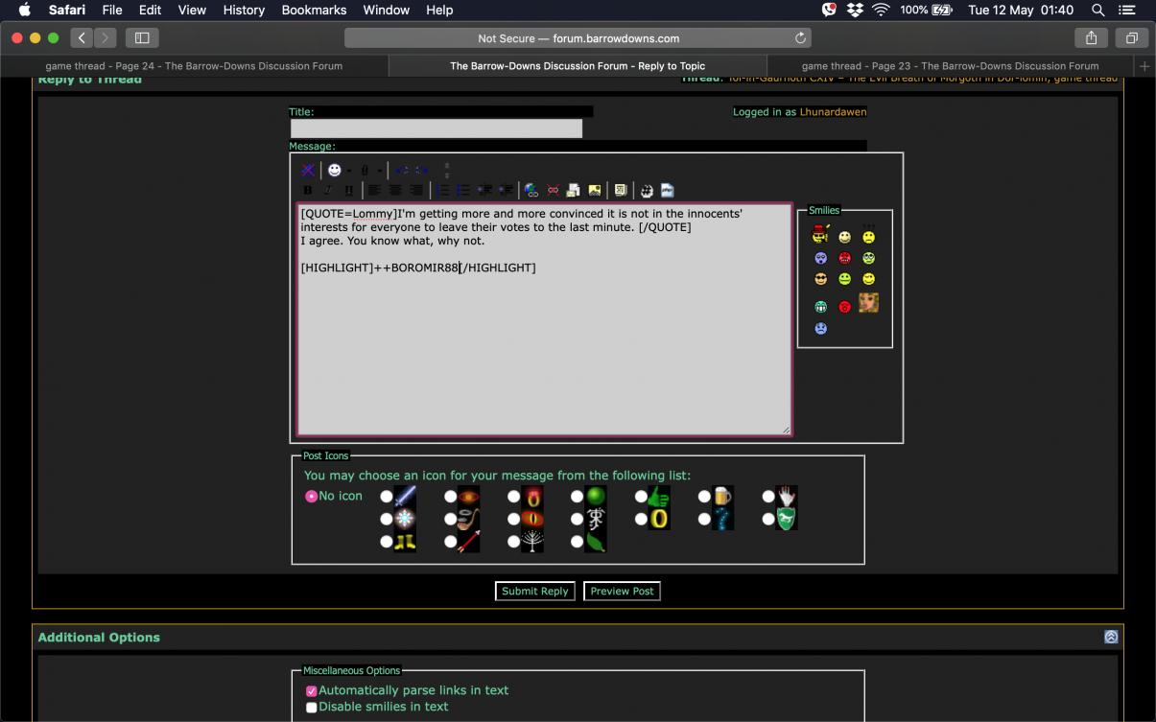Open the Bookmarks menu

click(x=314, y=10)
